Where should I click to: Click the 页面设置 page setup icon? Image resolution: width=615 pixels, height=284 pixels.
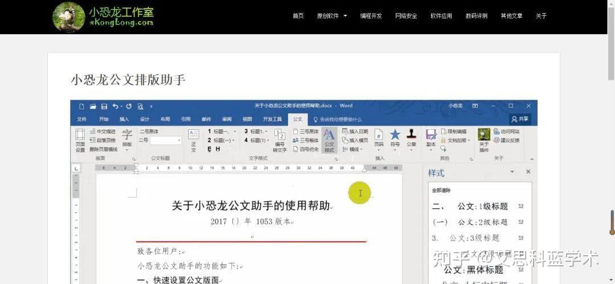80,140
